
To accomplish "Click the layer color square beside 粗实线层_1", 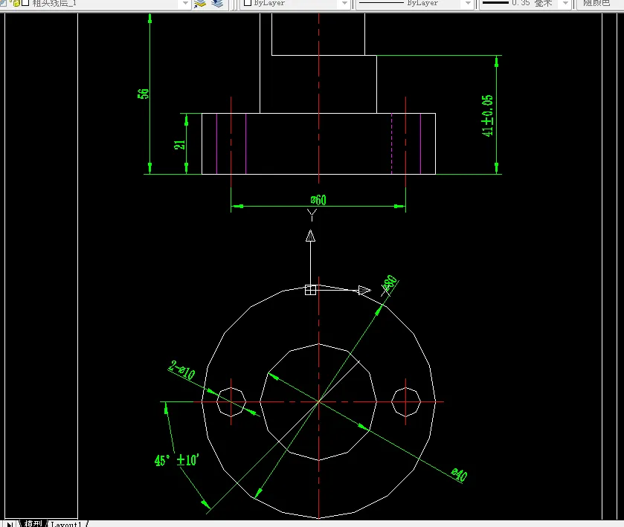I will coord(25,3).
